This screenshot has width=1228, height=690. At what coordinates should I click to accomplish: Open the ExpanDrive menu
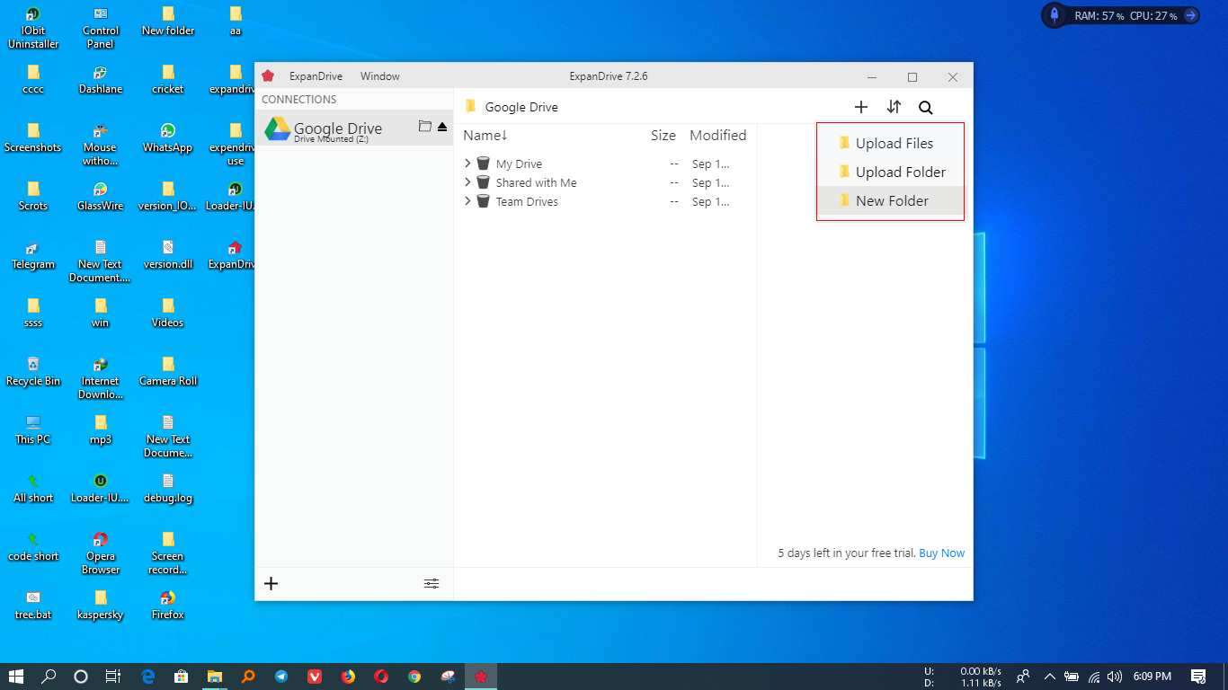[316, 76]
